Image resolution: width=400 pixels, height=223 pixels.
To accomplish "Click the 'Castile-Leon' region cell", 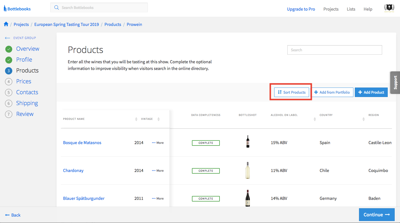I will point(380,143).
